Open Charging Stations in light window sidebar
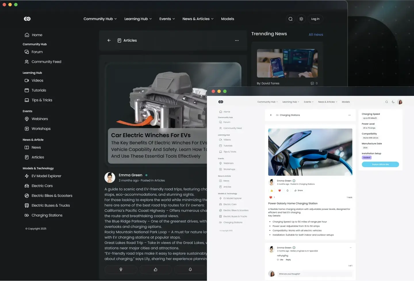 click(x=231, y=223)
